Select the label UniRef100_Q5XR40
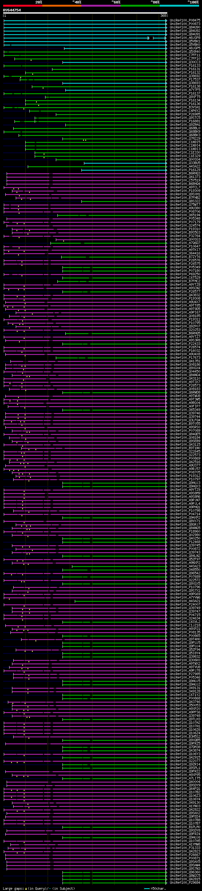The image size is (202, 891). [x=185, y=52]
